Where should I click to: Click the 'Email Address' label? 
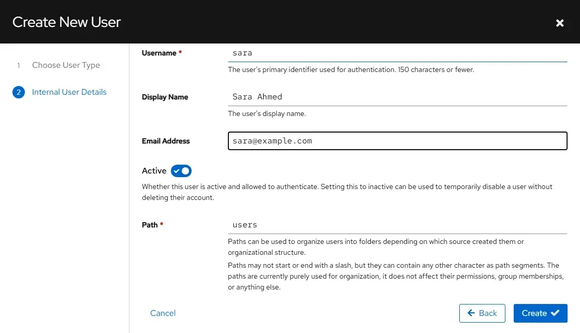click(166, 141)
